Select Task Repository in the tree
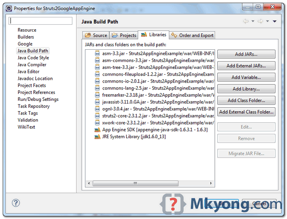 34,106
